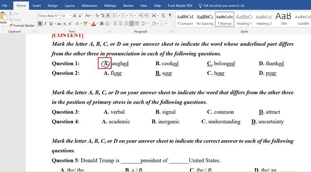Image resolution: width=311 pixels, height=172 pixels.
Task: Apply the Compact style
Action: tap(185, 20)
